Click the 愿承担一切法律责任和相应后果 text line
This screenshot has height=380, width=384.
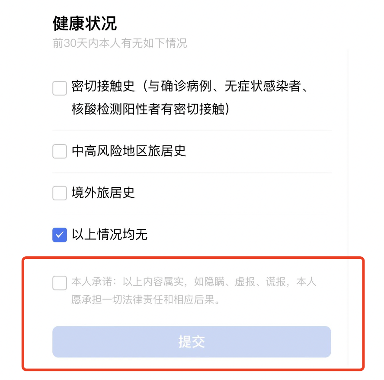point(145,300)
